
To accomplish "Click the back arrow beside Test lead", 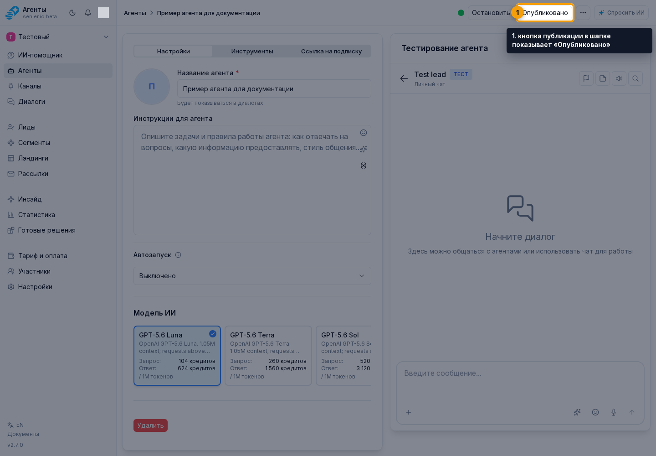I will tap(404, 78).
